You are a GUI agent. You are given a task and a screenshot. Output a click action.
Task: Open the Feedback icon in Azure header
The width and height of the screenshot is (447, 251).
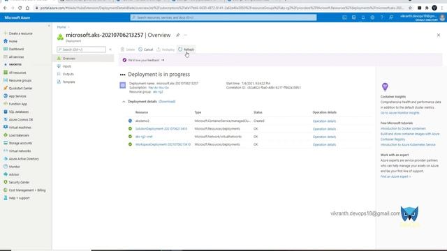(x=391, y=17)
